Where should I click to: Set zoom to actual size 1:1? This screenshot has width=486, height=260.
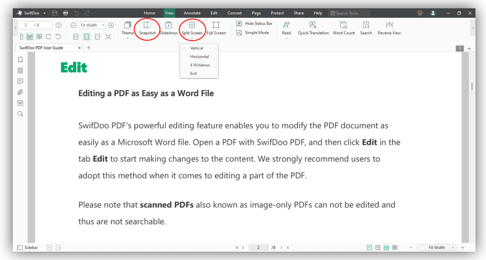point(76,37)
